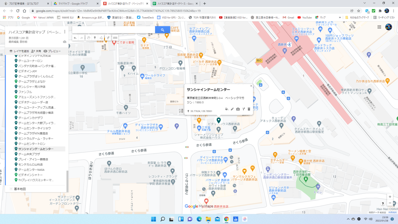
Task: Choose the add directions tool in toolbar
Action: tap(108, 38)
